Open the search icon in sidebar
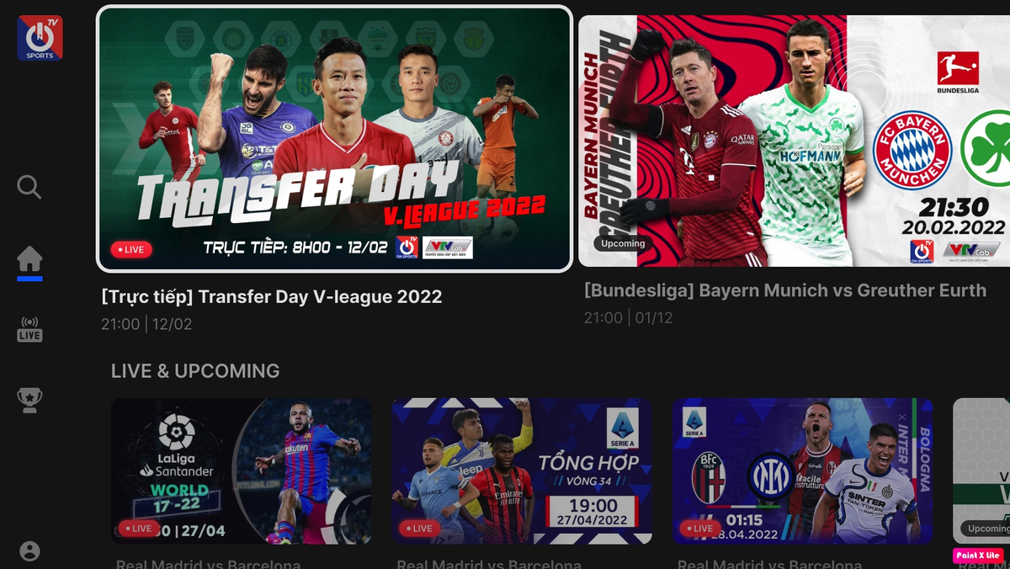The image size is (1010, 569). pos(29,187)
